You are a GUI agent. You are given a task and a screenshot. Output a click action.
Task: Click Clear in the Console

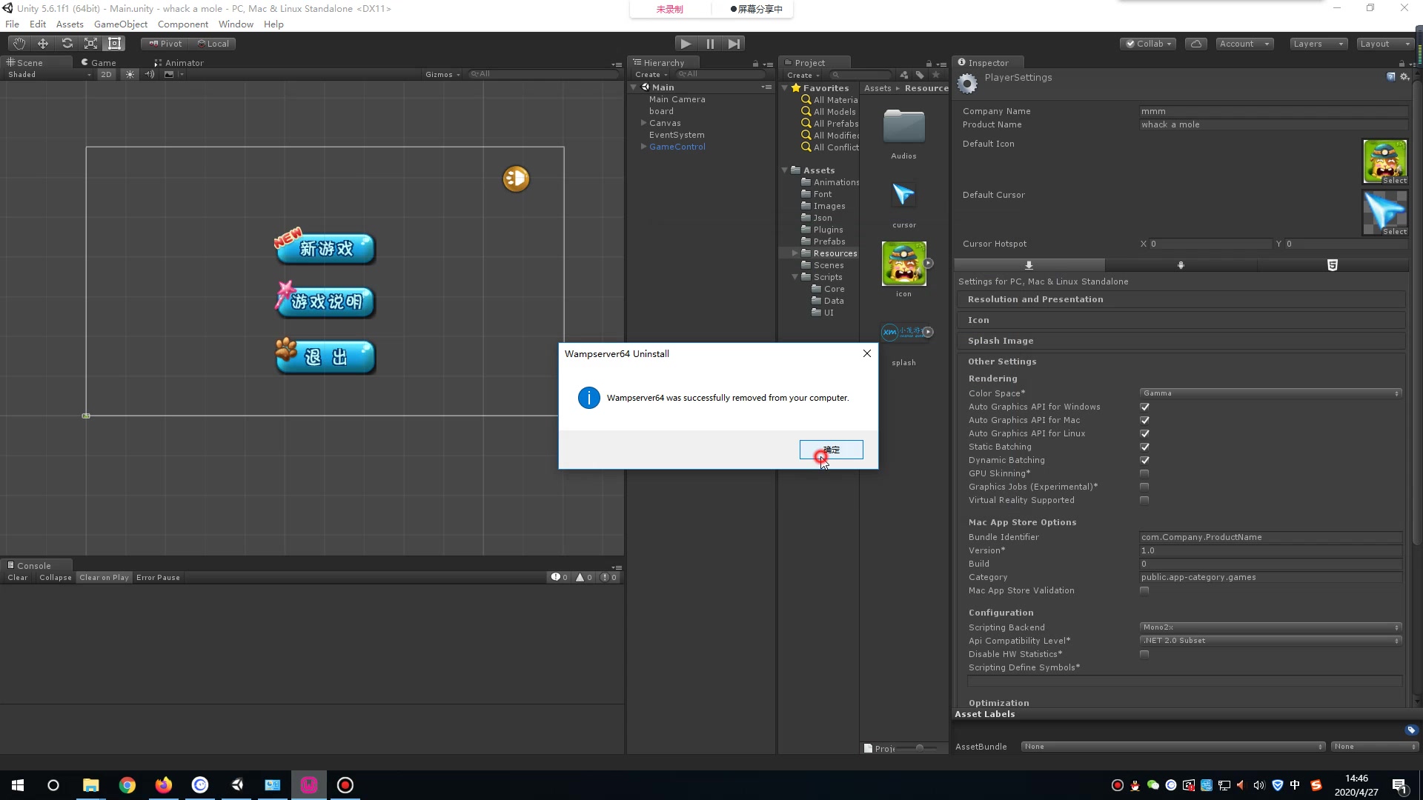(x=17, y=578)
